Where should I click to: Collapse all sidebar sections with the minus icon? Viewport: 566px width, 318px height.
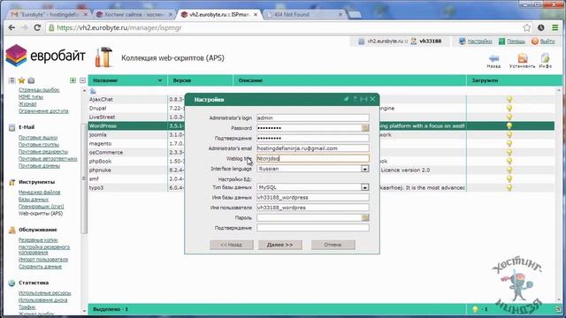pyautogui.click(x=82, y=80)
